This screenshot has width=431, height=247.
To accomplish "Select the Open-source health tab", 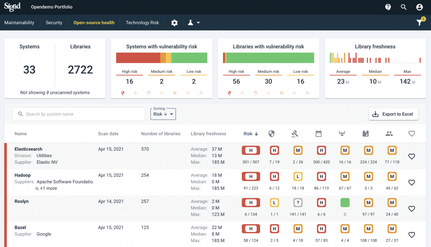I will pyautogui.click(x=94, y=23).
